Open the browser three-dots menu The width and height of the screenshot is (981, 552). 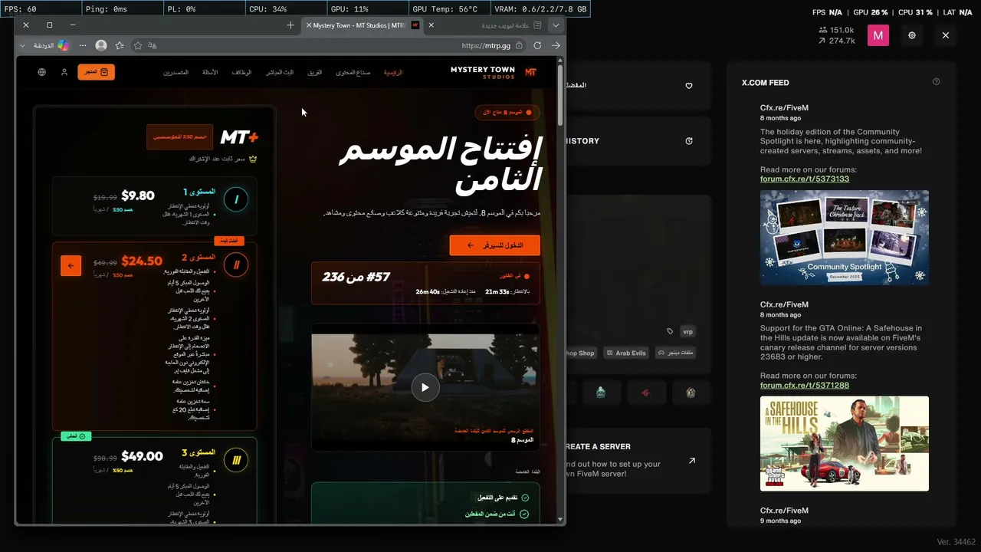83,45
